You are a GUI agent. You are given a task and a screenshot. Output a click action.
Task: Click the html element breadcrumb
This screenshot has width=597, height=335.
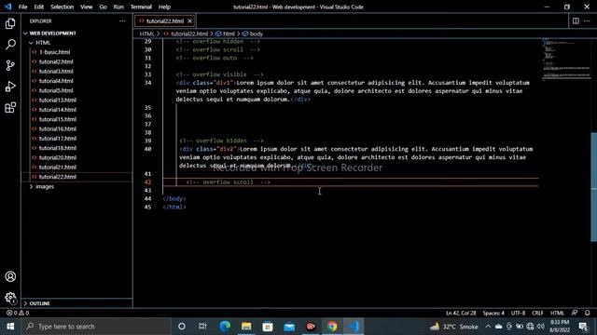[x=225, y=33]
